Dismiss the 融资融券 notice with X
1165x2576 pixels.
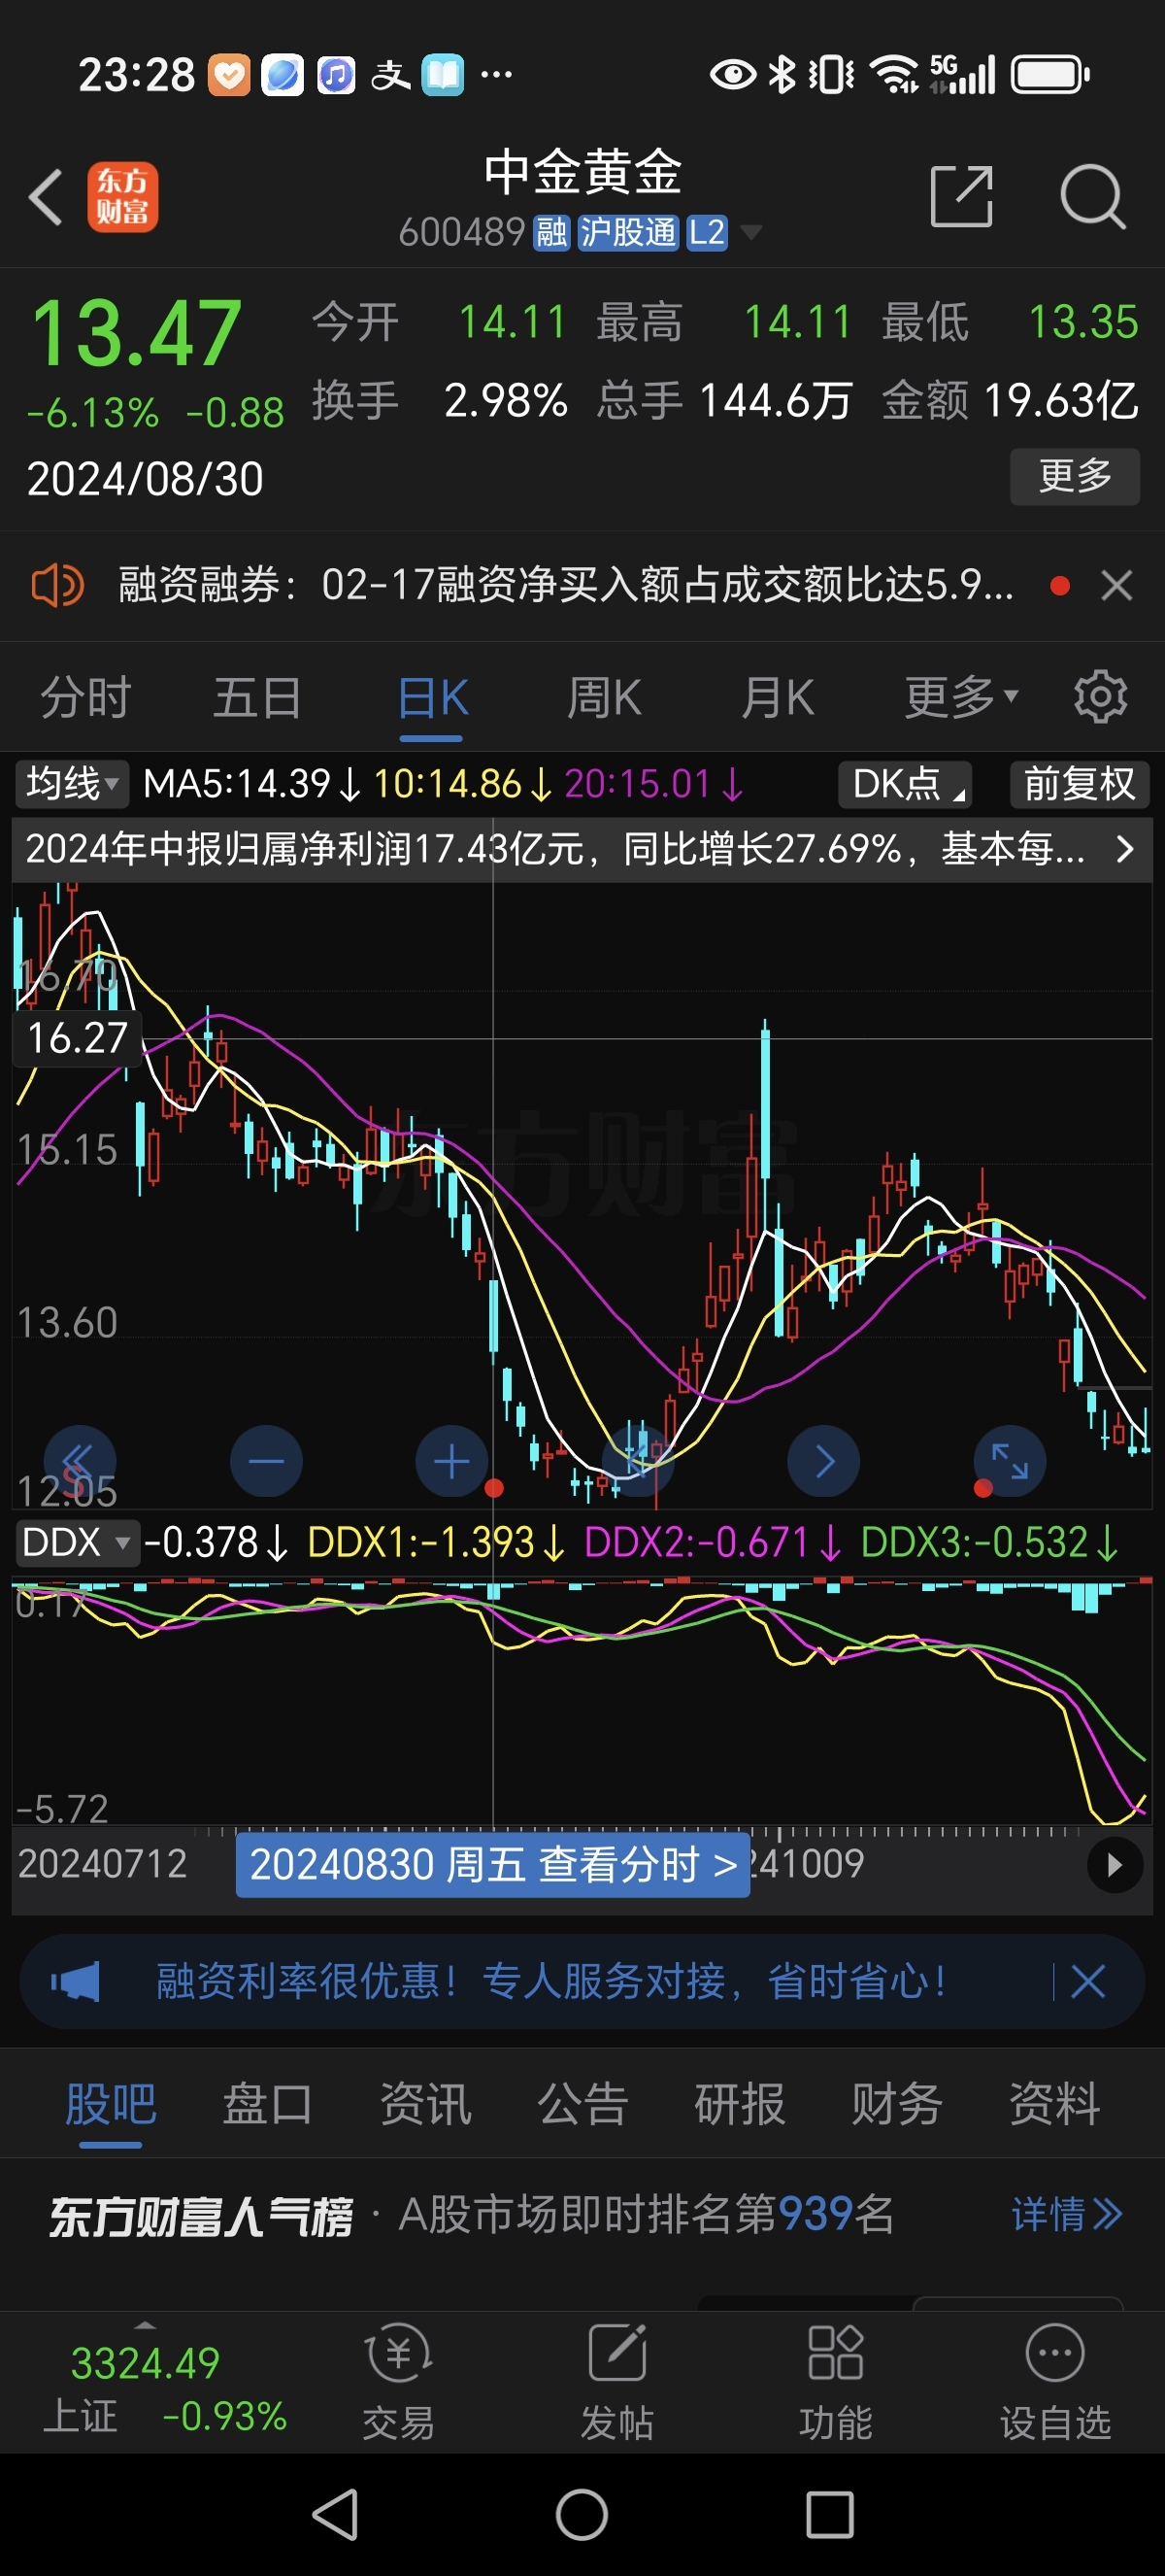pyautogui.click(x=1116, y=585)
